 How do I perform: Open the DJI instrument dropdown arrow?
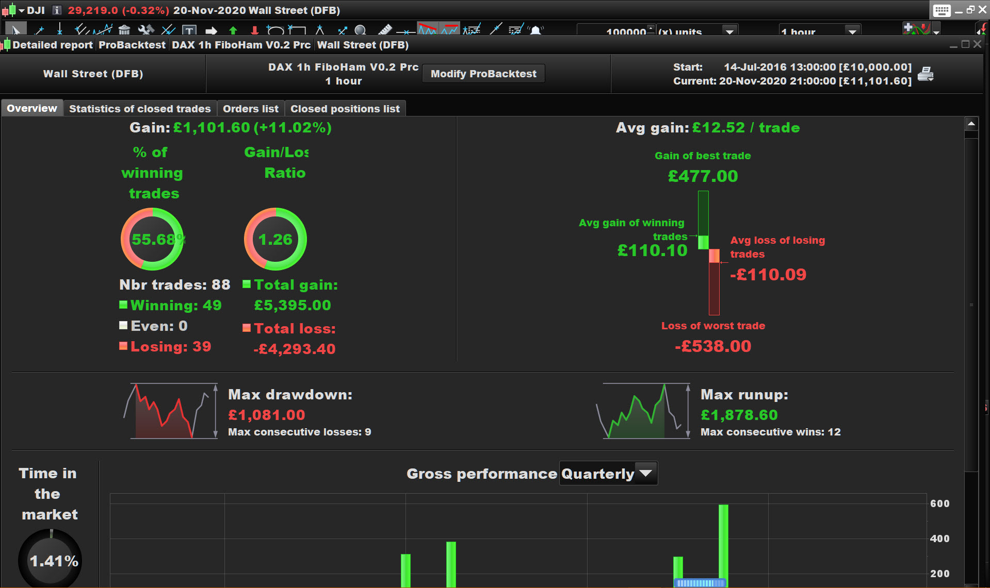click(22, 10)
